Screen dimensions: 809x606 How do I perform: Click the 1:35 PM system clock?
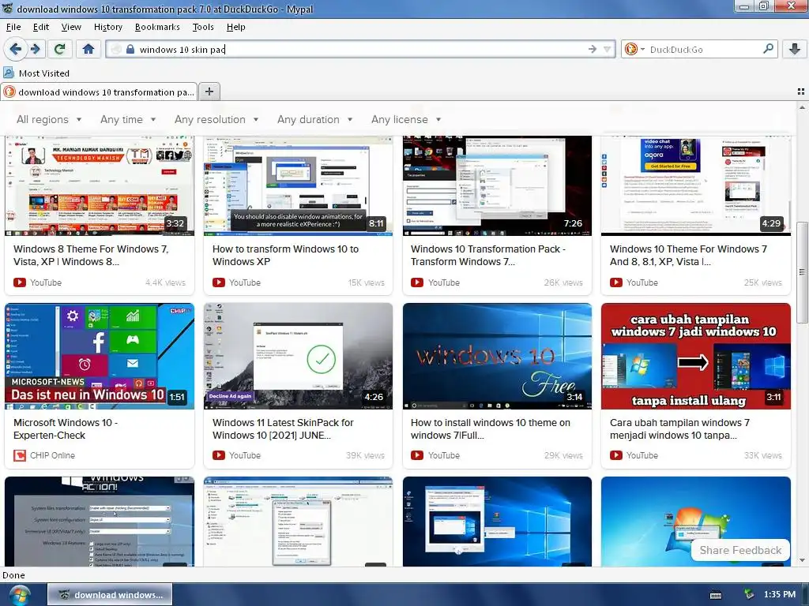[780, 594]
